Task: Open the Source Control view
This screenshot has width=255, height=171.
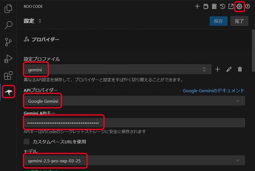Action: 8,42
